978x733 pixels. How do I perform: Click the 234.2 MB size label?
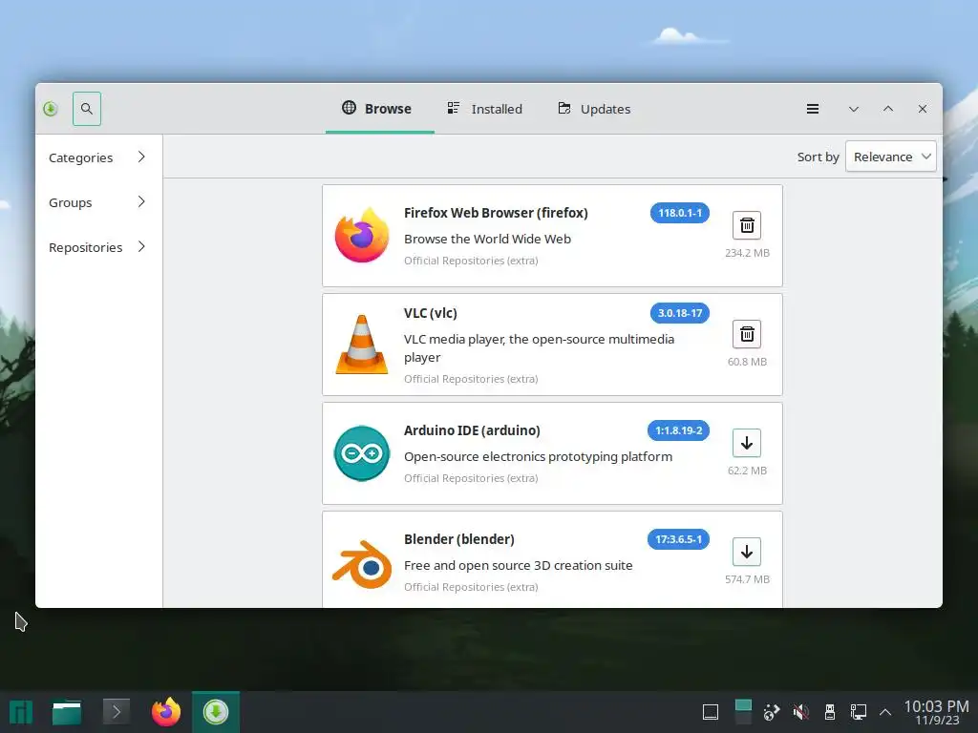(747, 253)
